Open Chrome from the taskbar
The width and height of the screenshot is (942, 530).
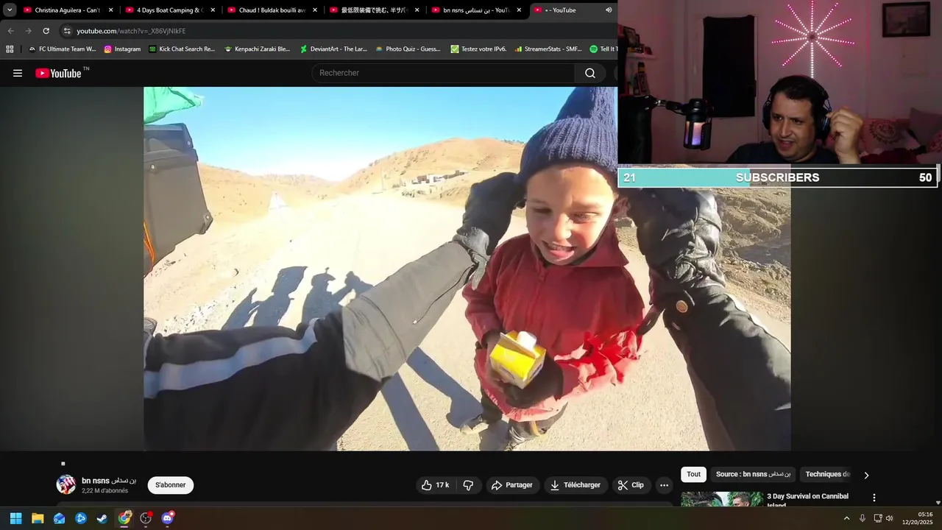[x=124, y=518]
